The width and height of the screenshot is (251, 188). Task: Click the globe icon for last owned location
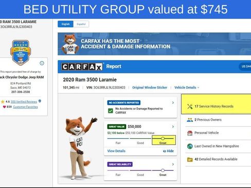coord(190,146)
